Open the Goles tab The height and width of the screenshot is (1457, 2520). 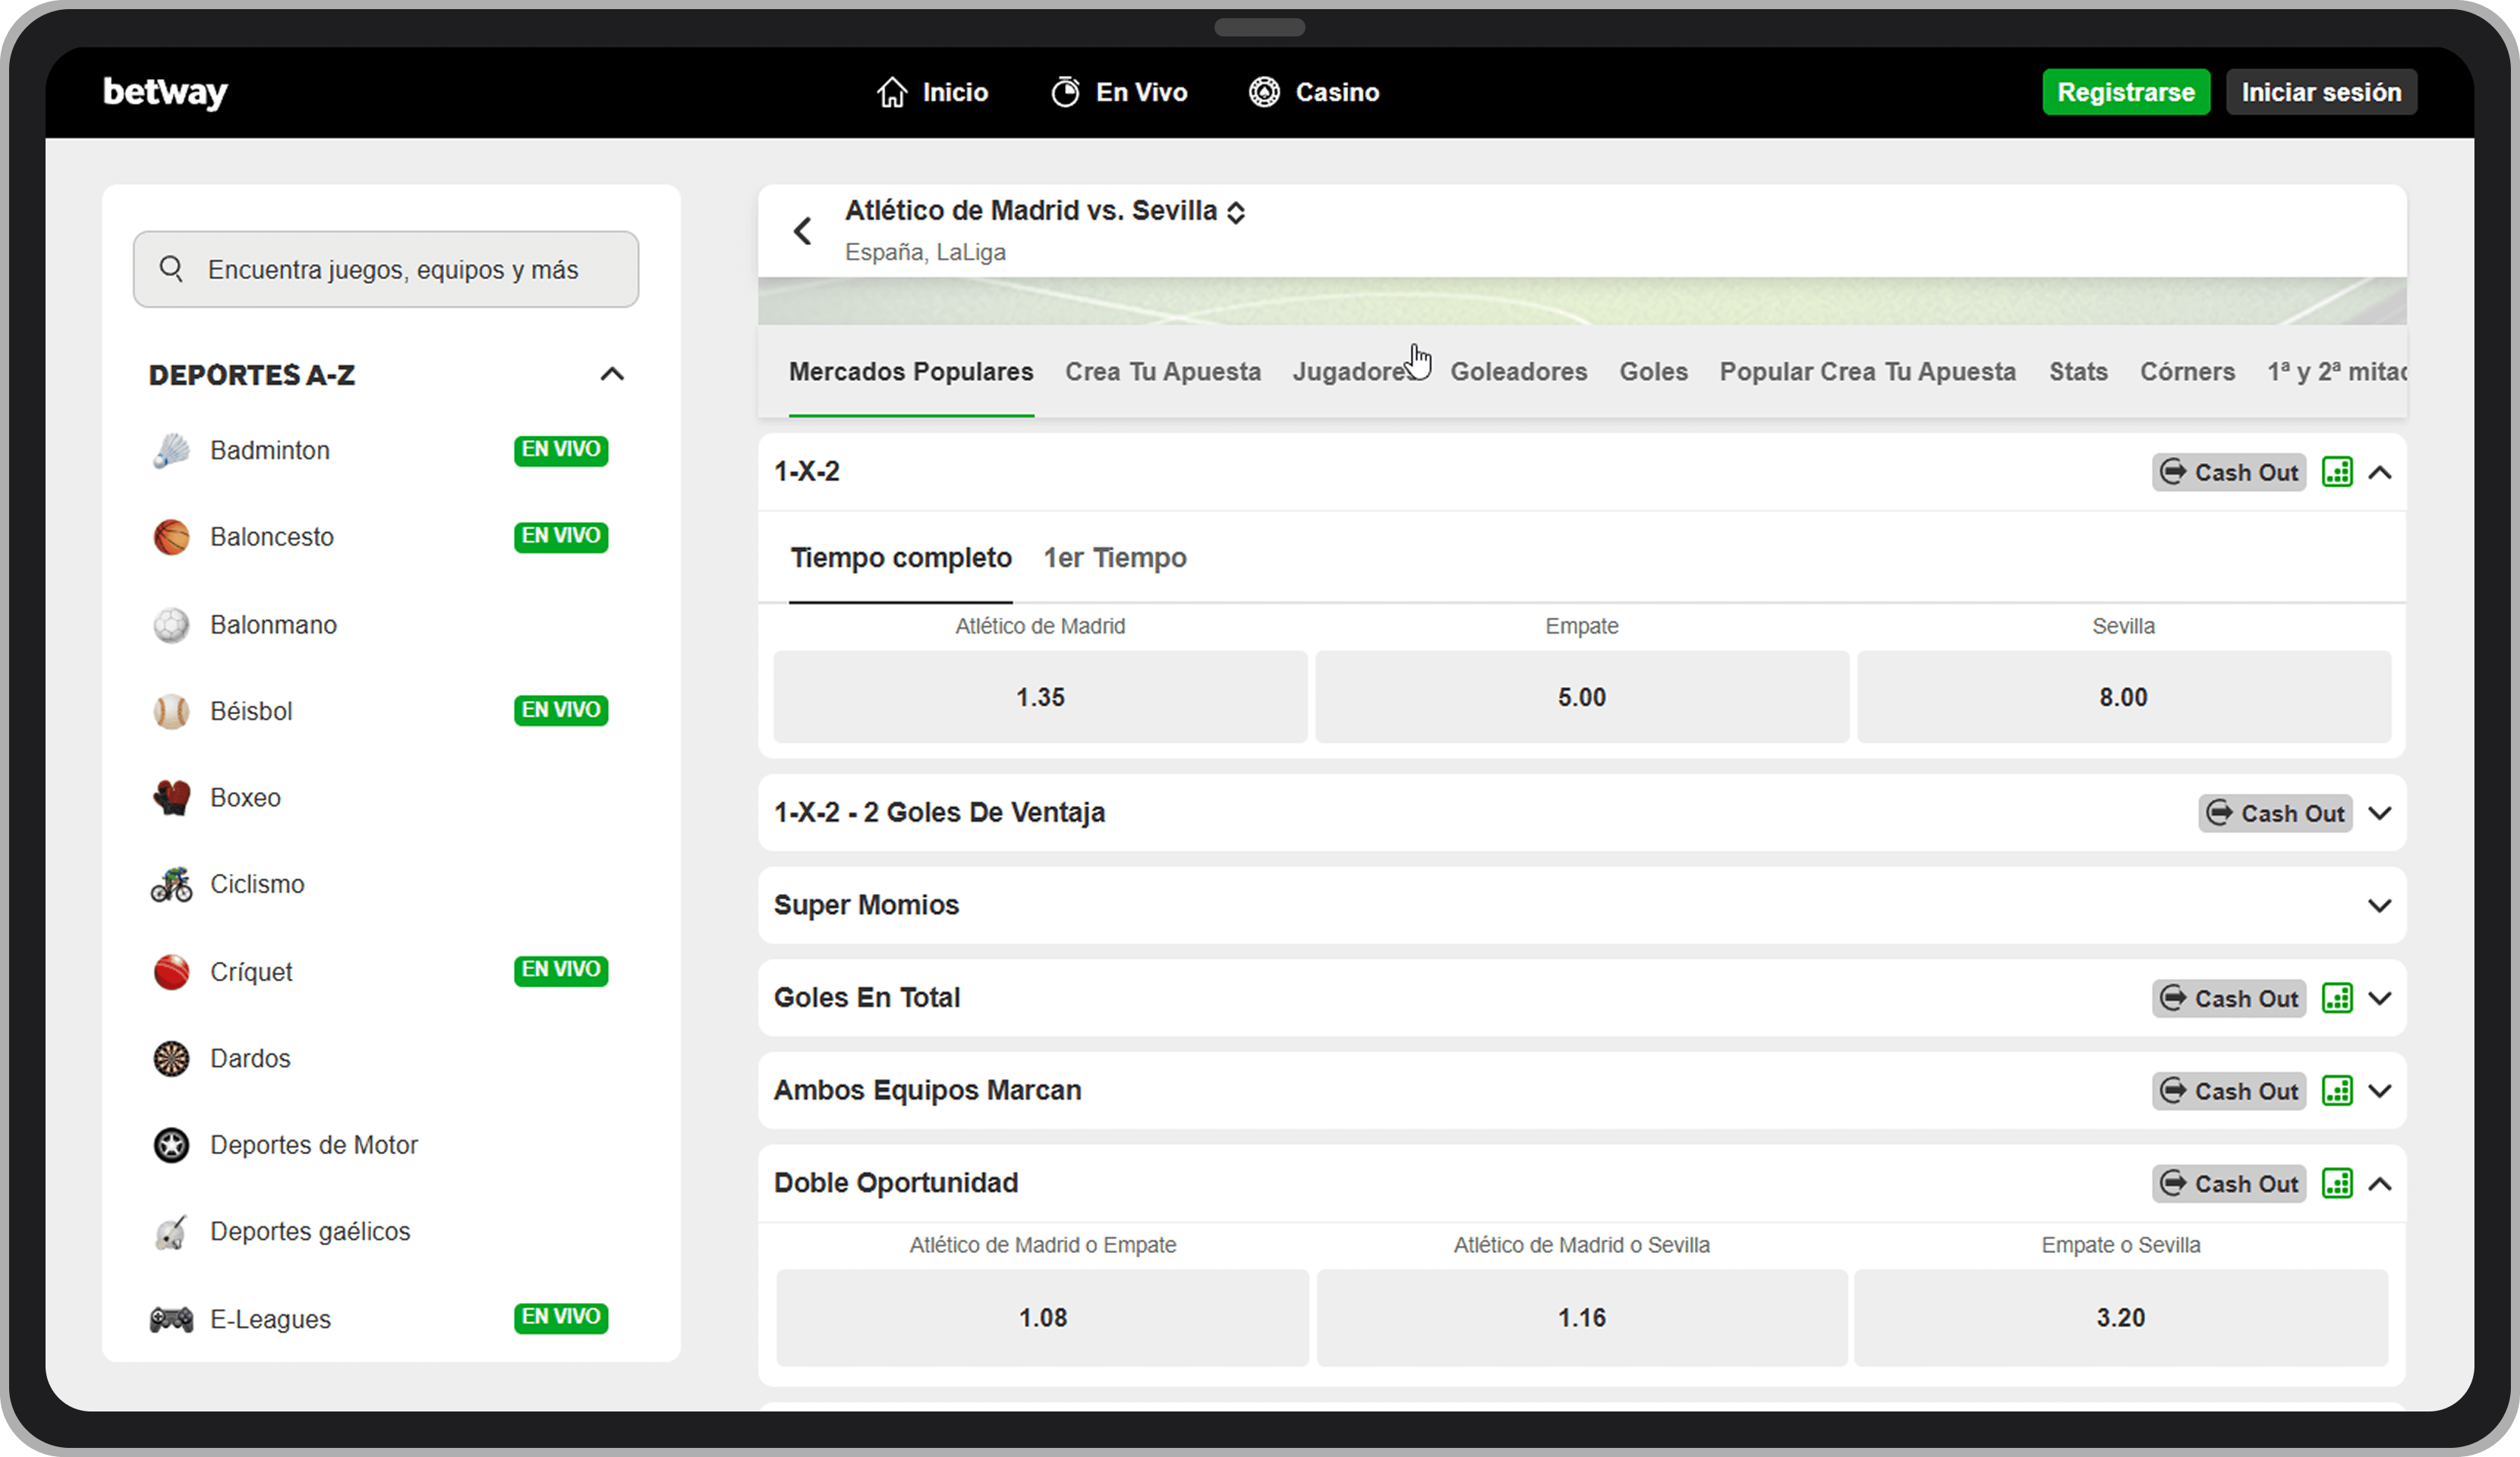[1653, 372]
